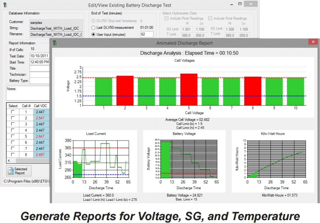Click inside the Notes text area
This screenshot has height=223, width=320.
(x=27, y=94)
